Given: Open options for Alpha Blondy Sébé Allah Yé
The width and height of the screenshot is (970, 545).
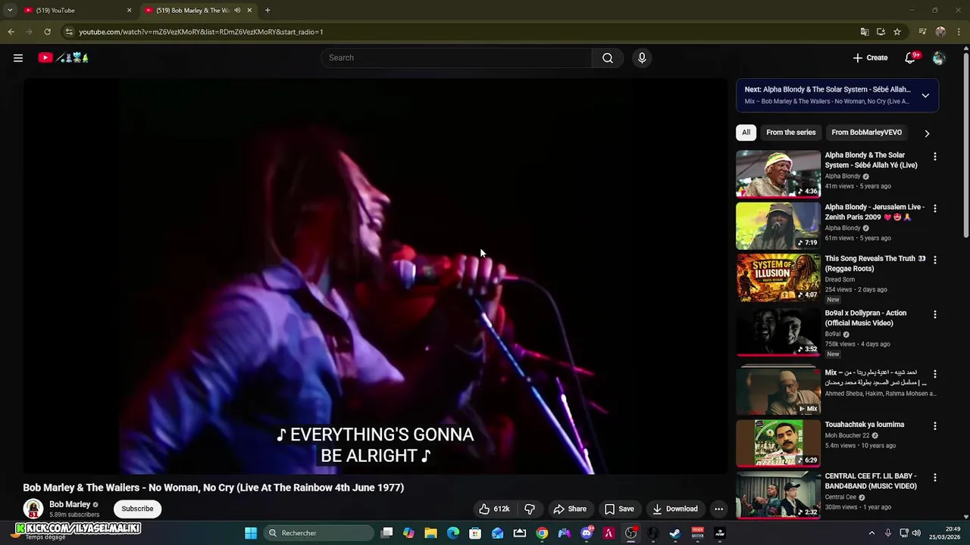Looking at the screenshot, I should click(934, 157).
